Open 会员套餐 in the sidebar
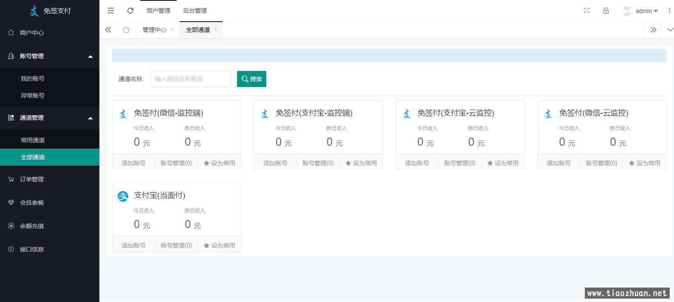This screenshot has width=674, height=302. click(x=50, y=203)
